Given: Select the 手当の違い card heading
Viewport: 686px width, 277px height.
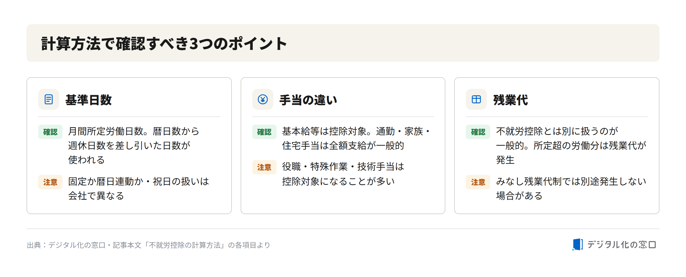Looking at the screenshot, I should [x=308, y=100].
